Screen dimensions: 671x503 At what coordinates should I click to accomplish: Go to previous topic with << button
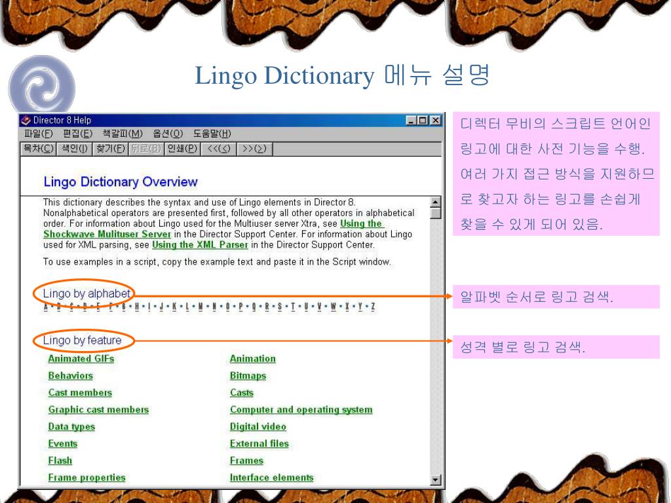tap(218, 149)
